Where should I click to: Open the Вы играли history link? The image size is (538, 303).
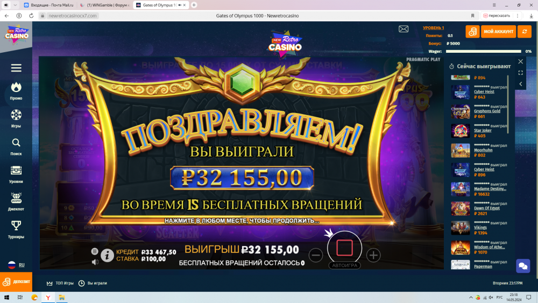coord(93,283)
